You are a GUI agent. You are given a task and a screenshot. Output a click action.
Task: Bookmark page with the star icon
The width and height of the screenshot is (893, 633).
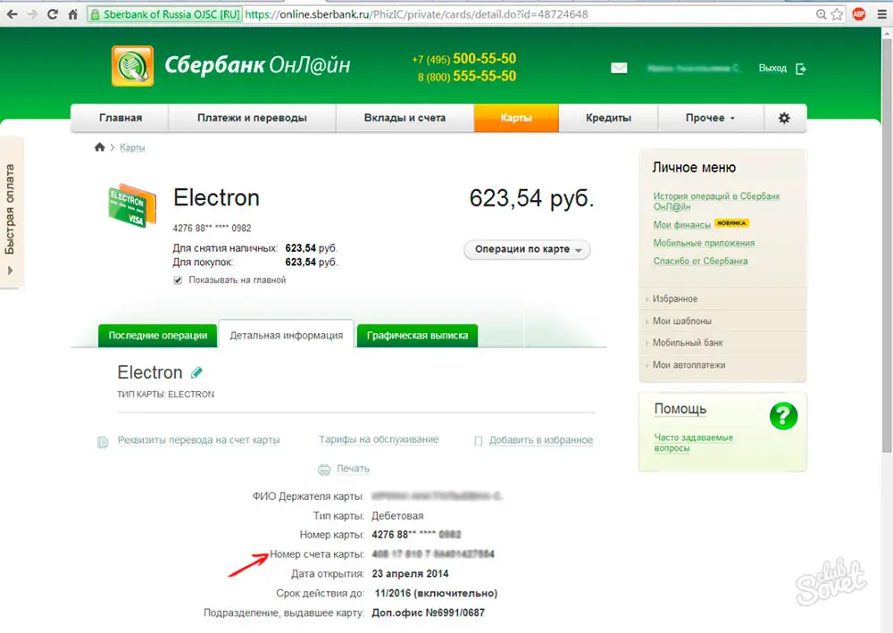click(837, 14)
